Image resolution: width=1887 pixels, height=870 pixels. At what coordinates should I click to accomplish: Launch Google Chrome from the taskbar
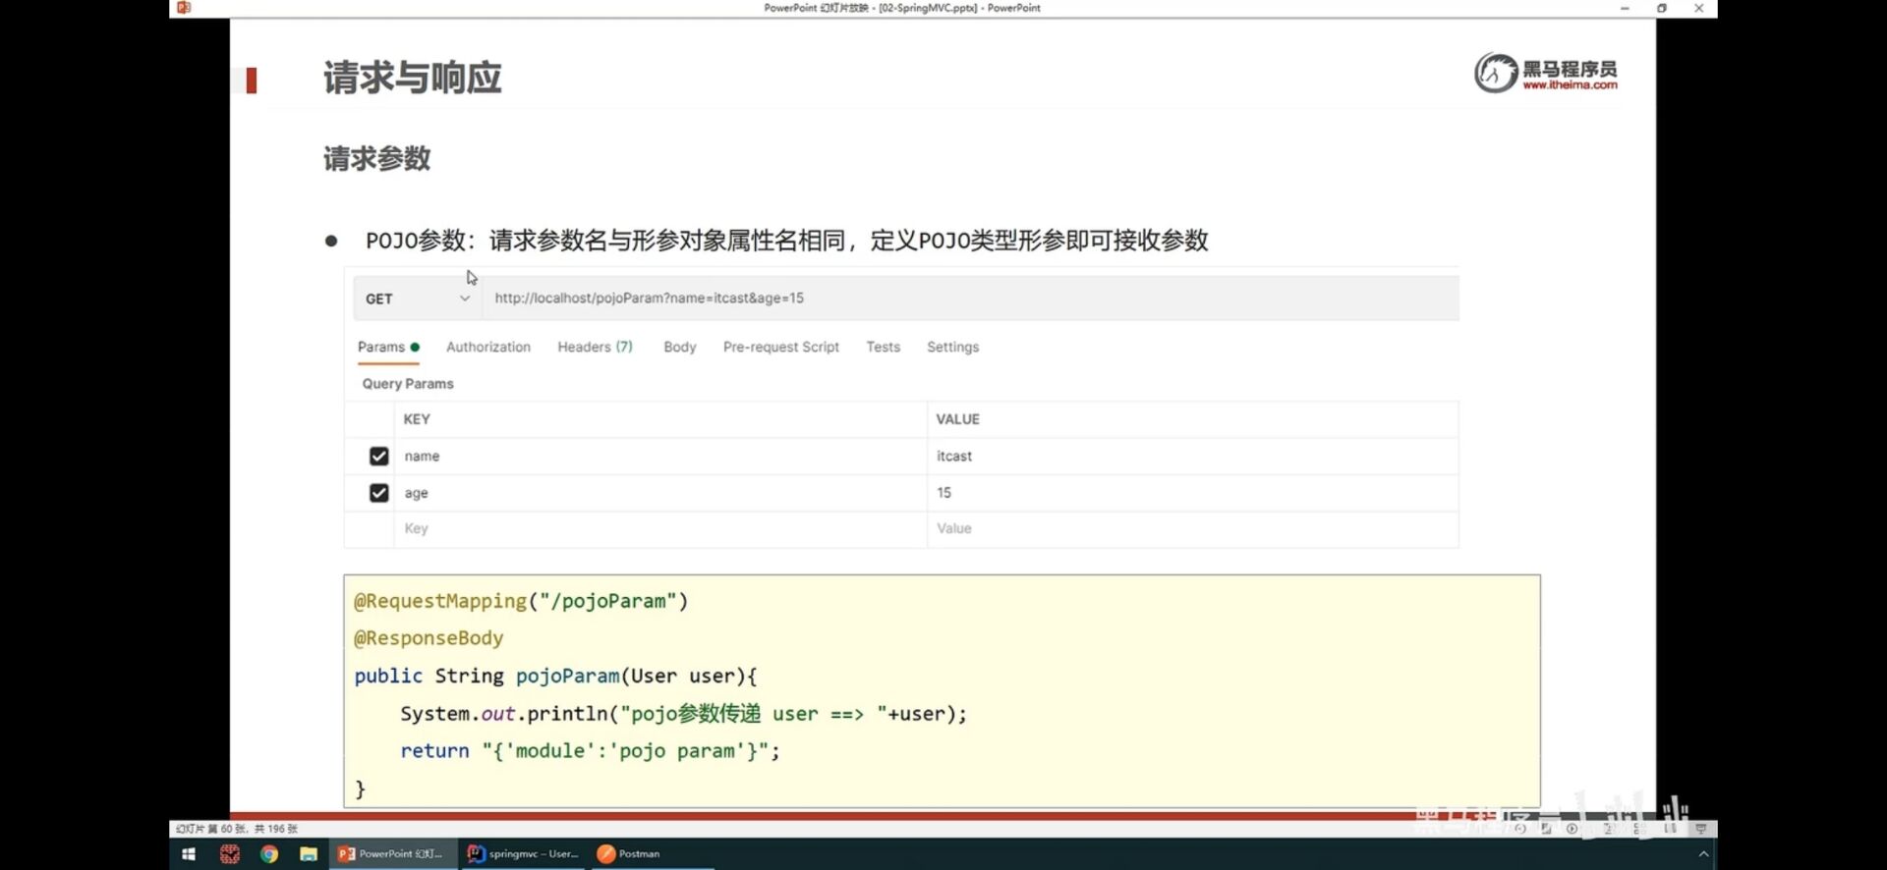(269, 854)
